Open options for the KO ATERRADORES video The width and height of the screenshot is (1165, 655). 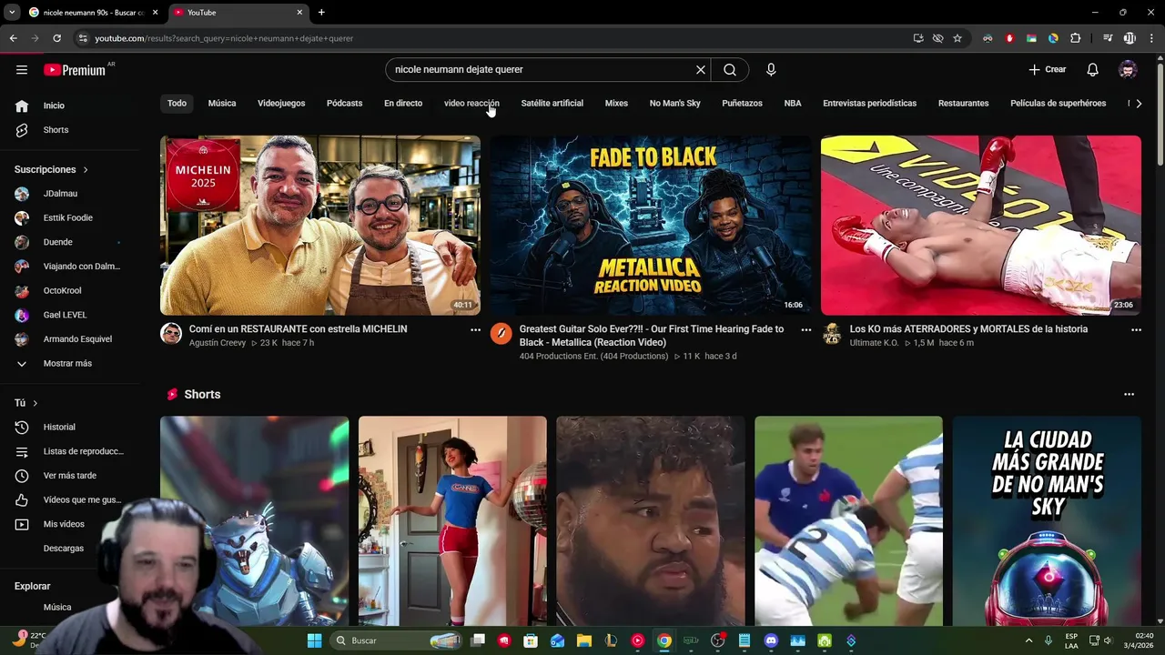coord(1136,330)
